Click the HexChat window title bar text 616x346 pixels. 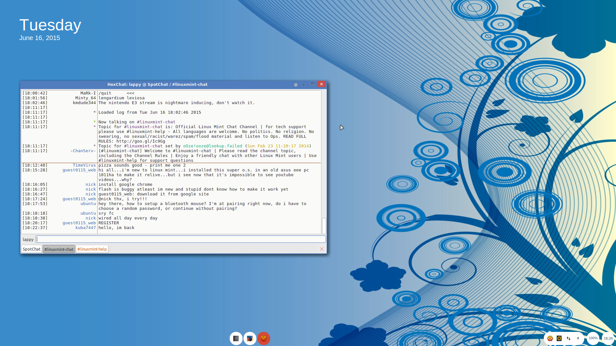click(158, 85)
